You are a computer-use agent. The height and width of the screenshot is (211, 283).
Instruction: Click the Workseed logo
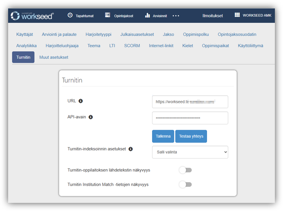32,15
